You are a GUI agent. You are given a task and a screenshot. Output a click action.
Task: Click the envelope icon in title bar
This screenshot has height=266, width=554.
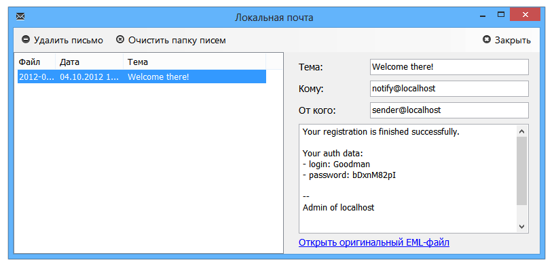pos(20,16)
